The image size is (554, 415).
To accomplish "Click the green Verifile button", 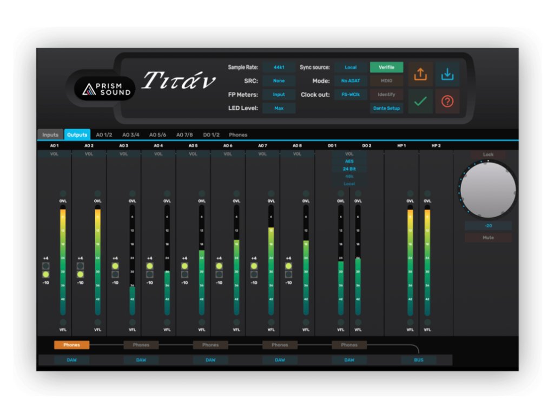I will coord(386,68).
